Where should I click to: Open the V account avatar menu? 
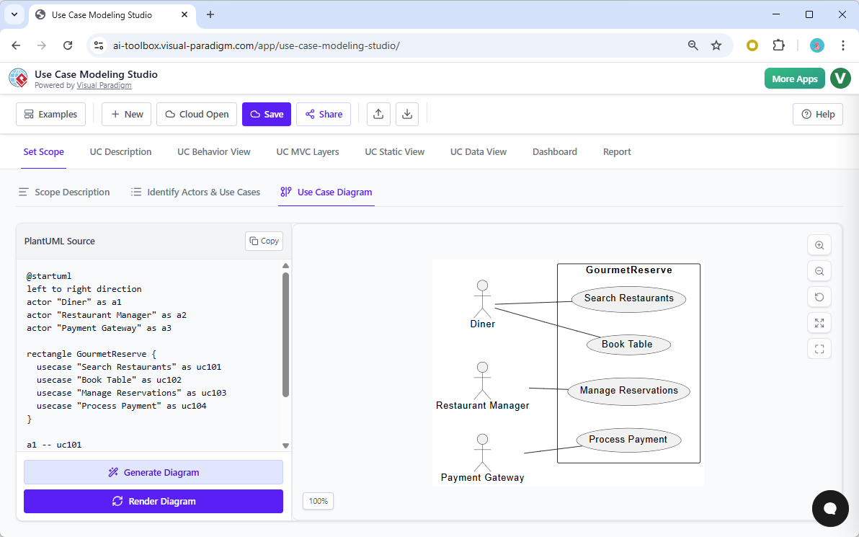click(x=840, y=79)
